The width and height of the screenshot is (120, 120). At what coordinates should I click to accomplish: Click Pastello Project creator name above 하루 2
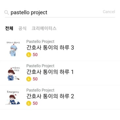[x=40, y=90]
